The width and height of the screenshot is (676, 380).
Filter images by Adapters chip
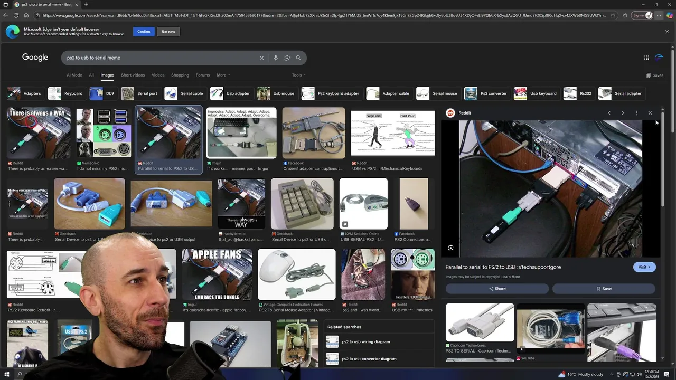coord(25,93)
